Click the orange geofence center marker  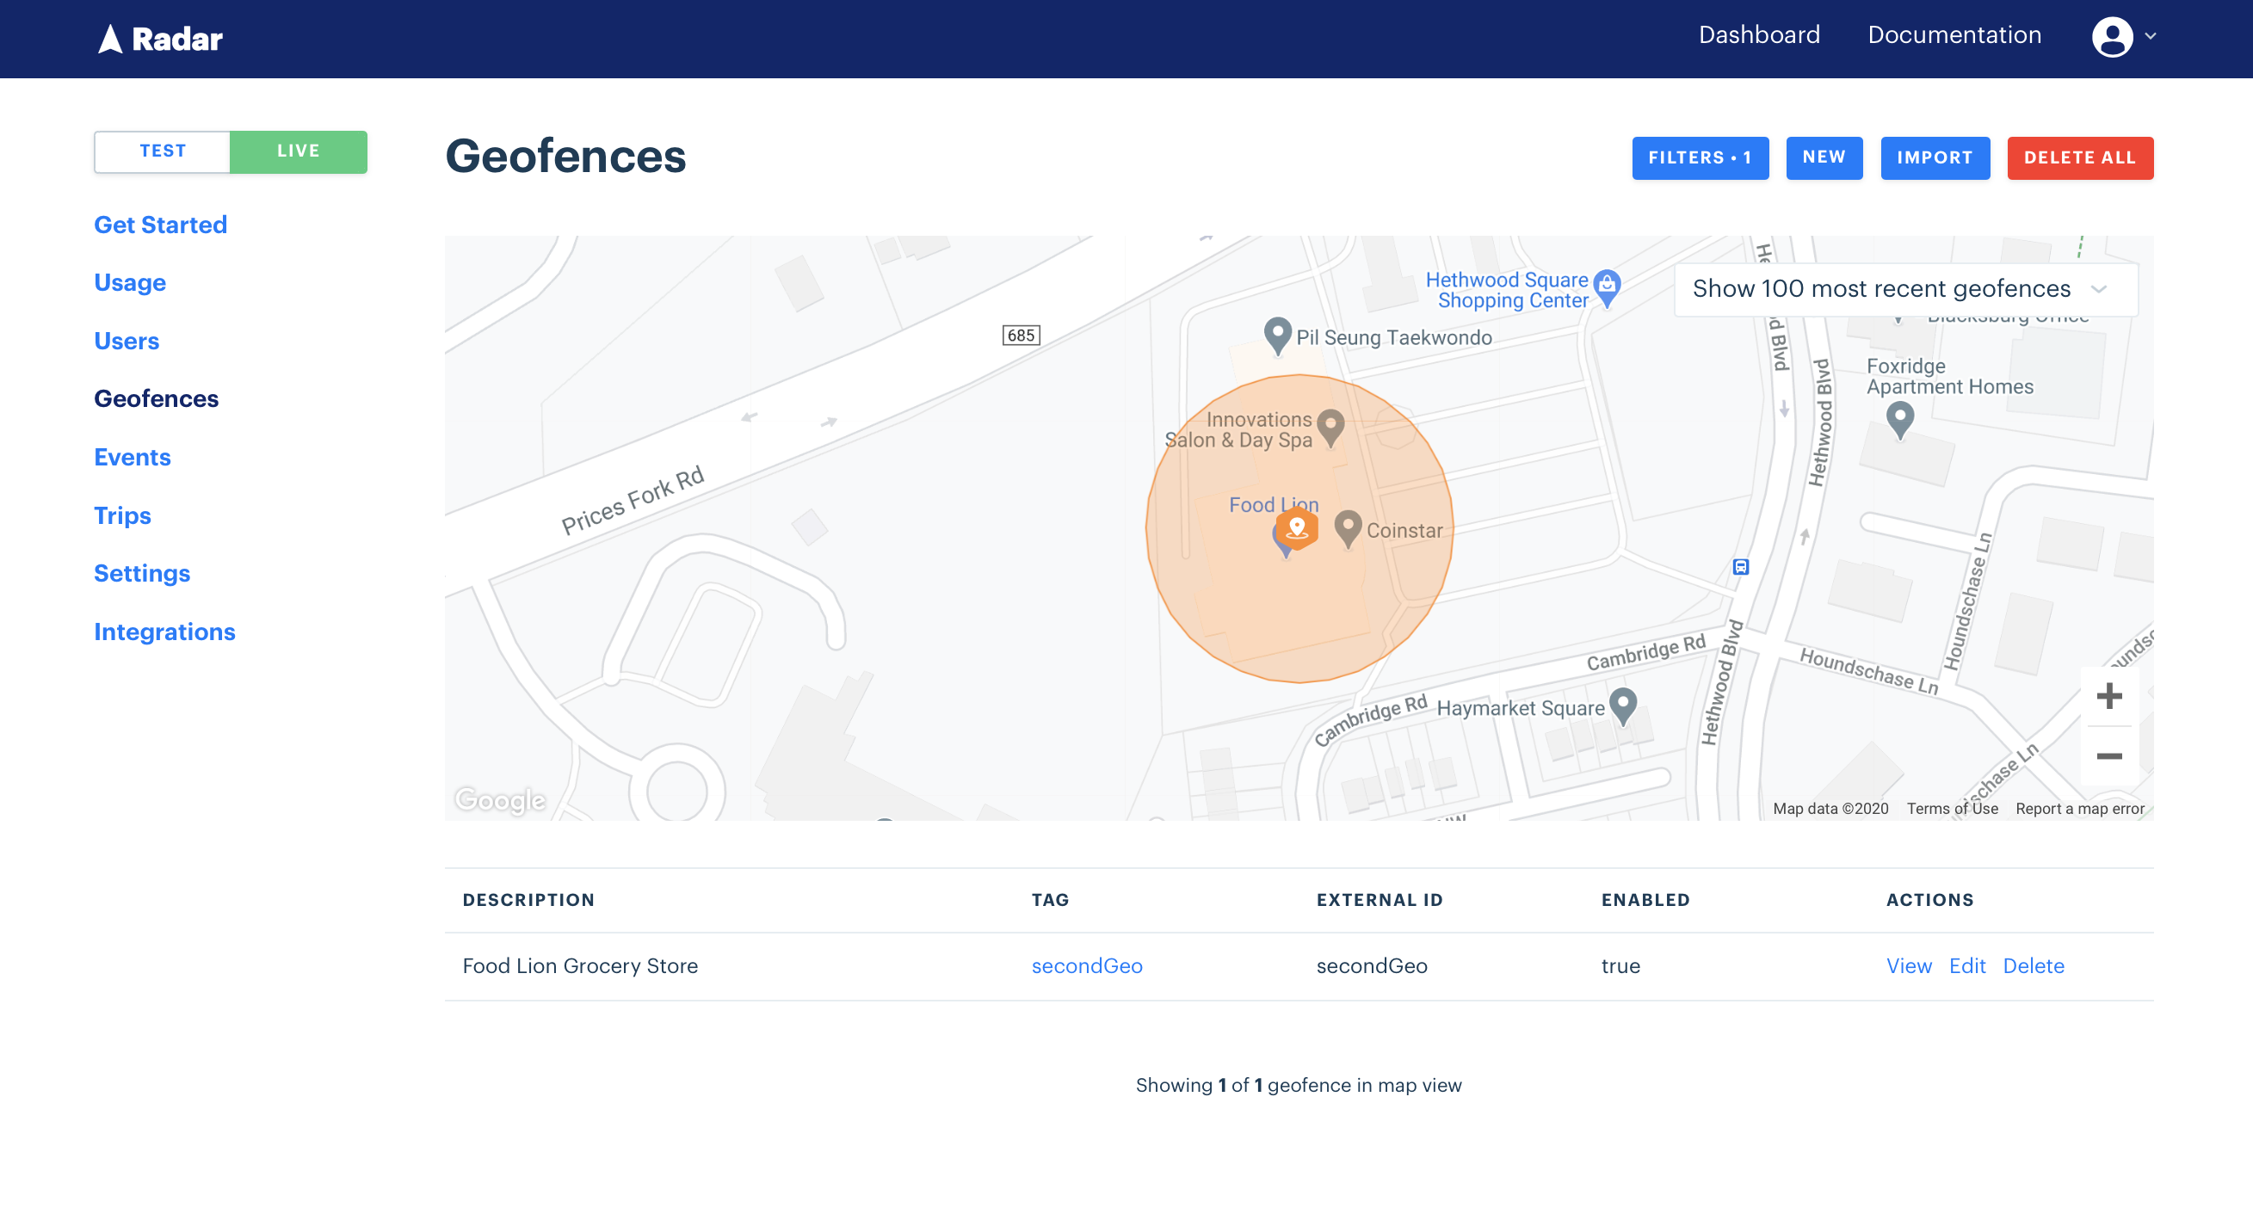(1297, 528)
